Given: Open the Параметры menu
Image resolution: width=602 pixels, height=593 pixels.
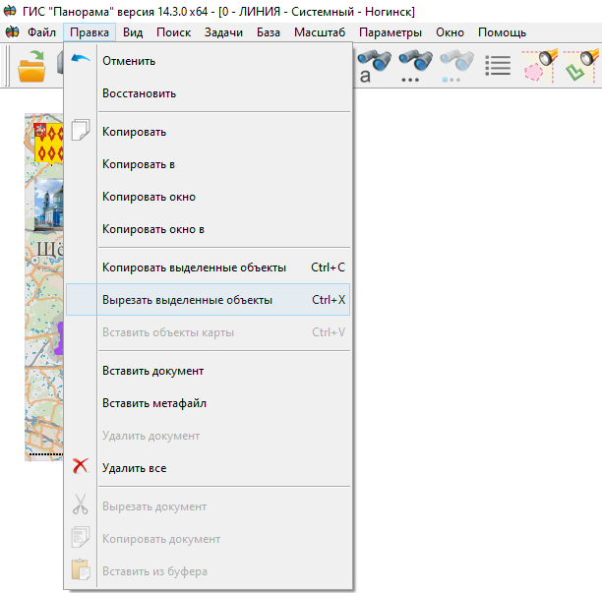Looking at the screenshot, I should (x=390, y=32).
